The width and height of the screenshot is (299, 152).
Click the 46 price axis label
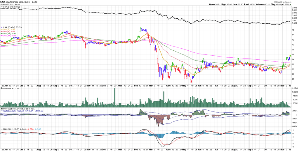(293, 30)
